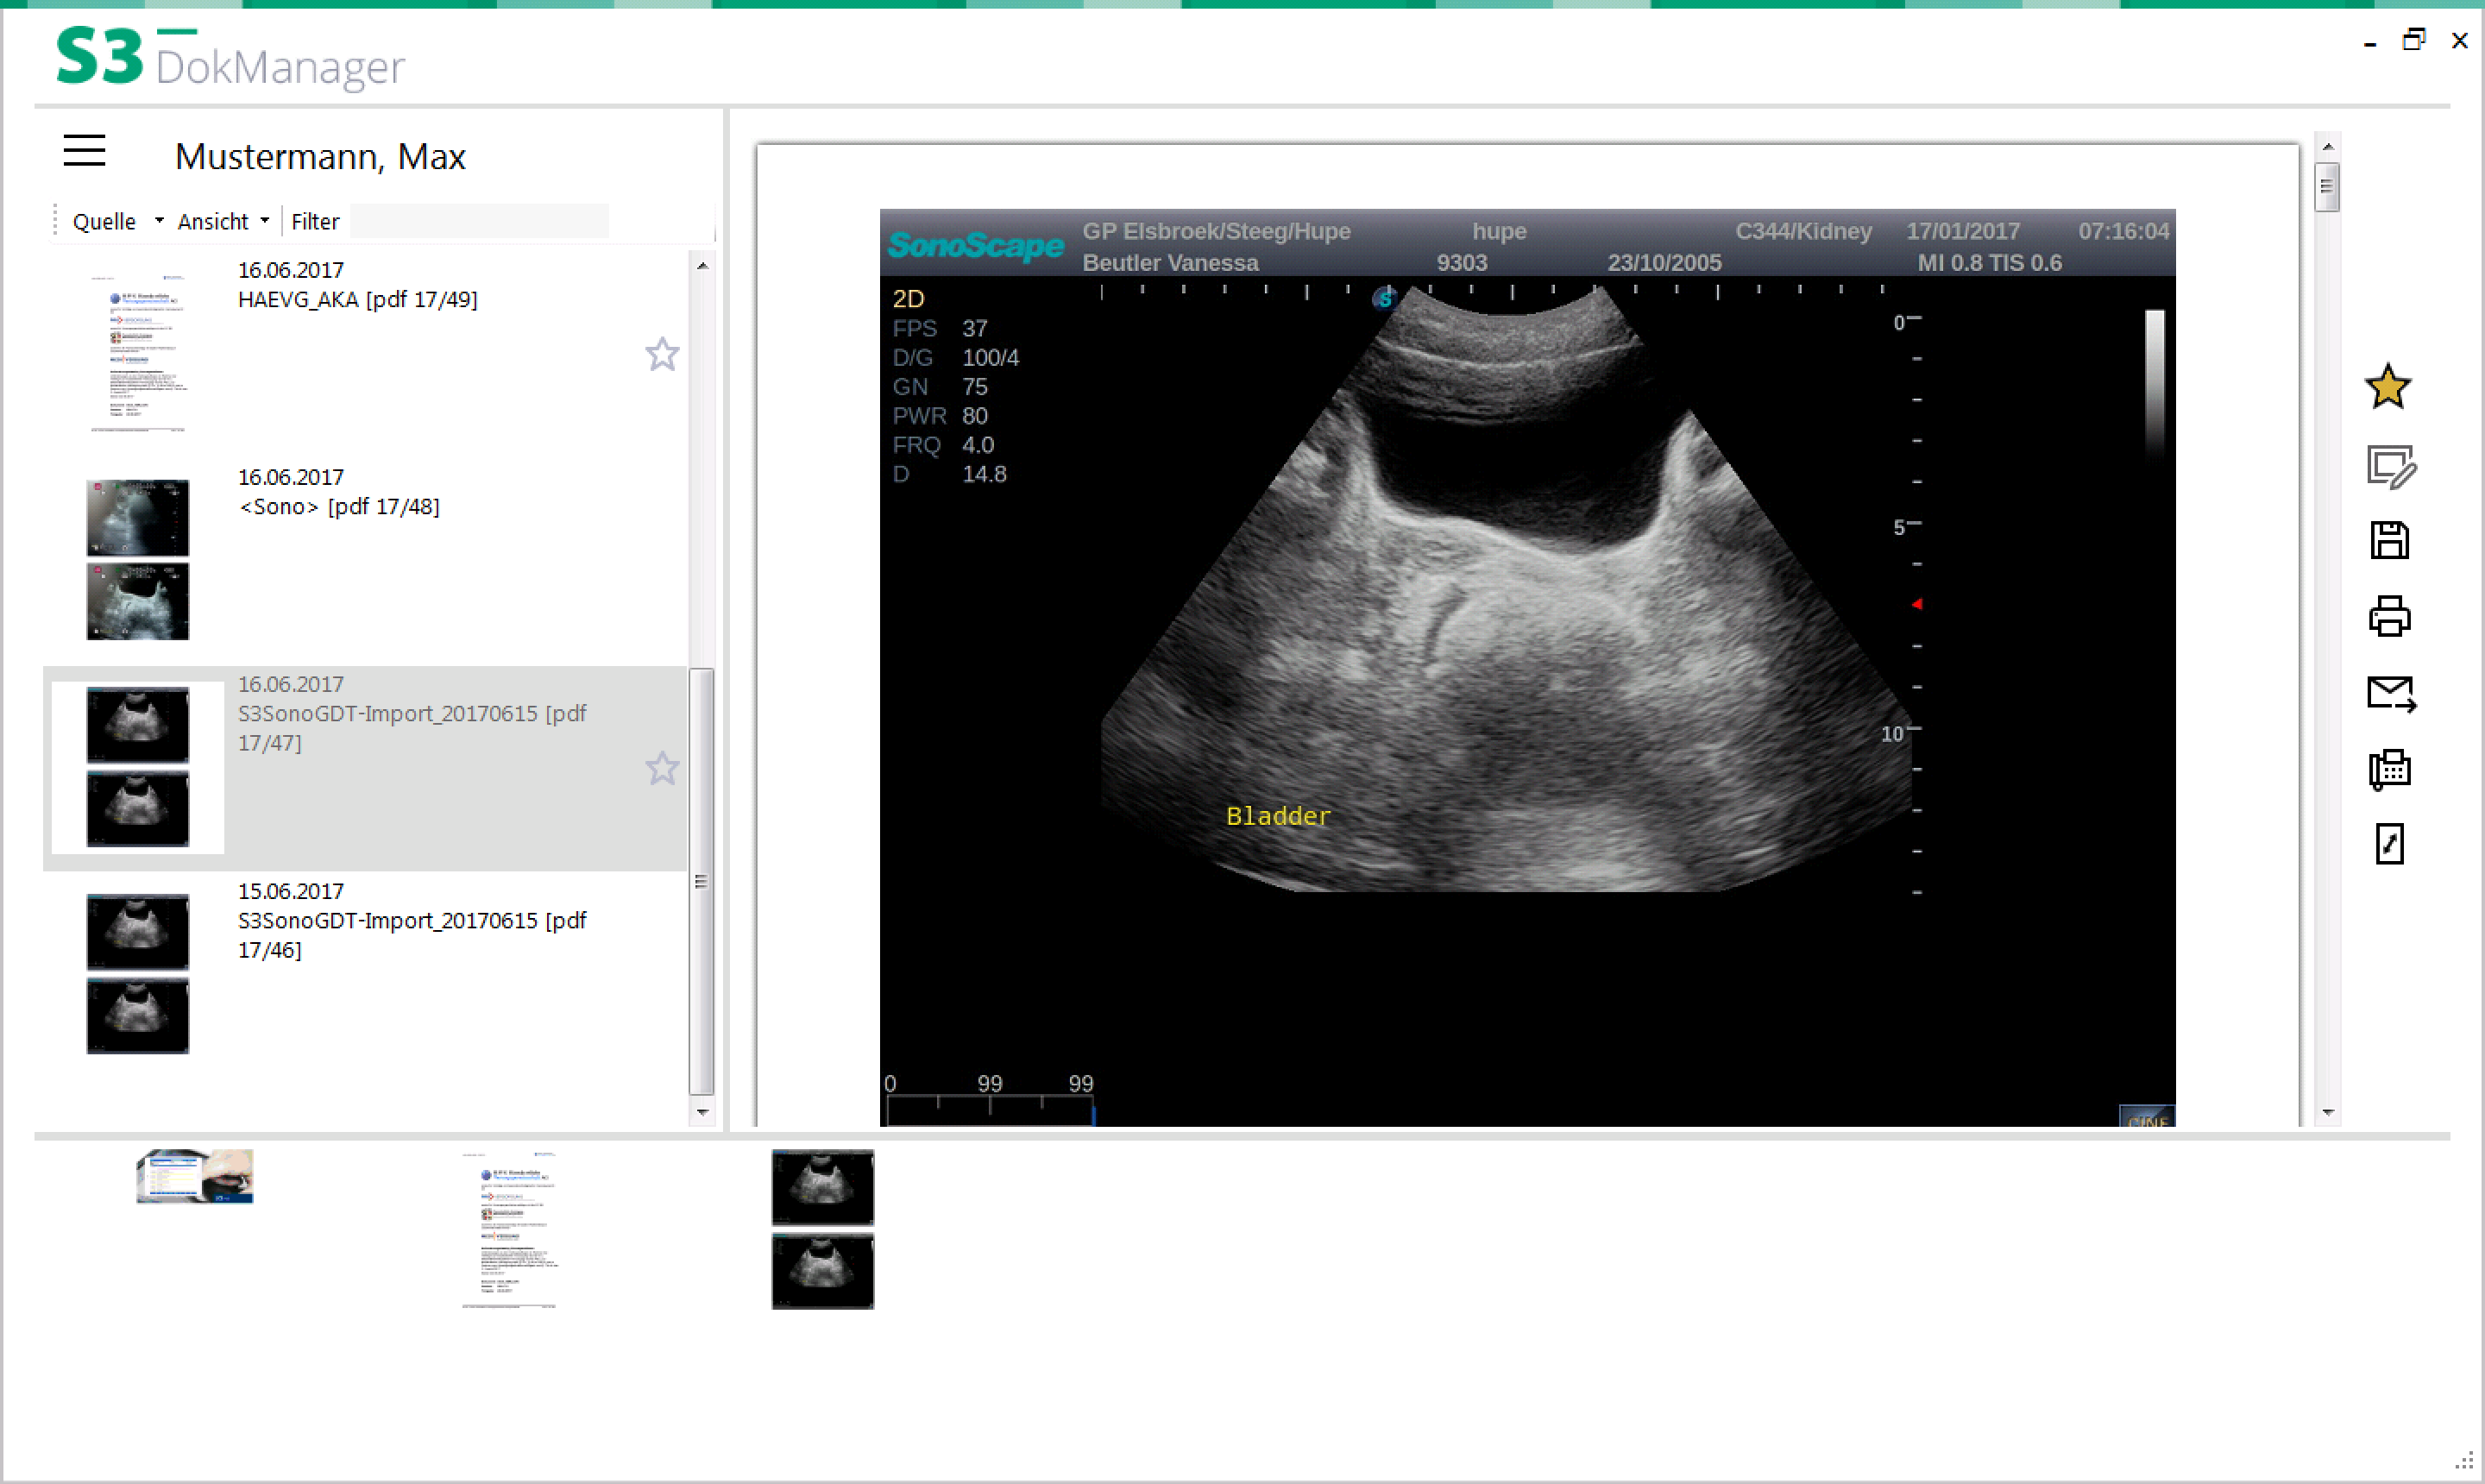Close the DokManager window
This screenshot has width=2485, height=1484.
coord(2460,40)
